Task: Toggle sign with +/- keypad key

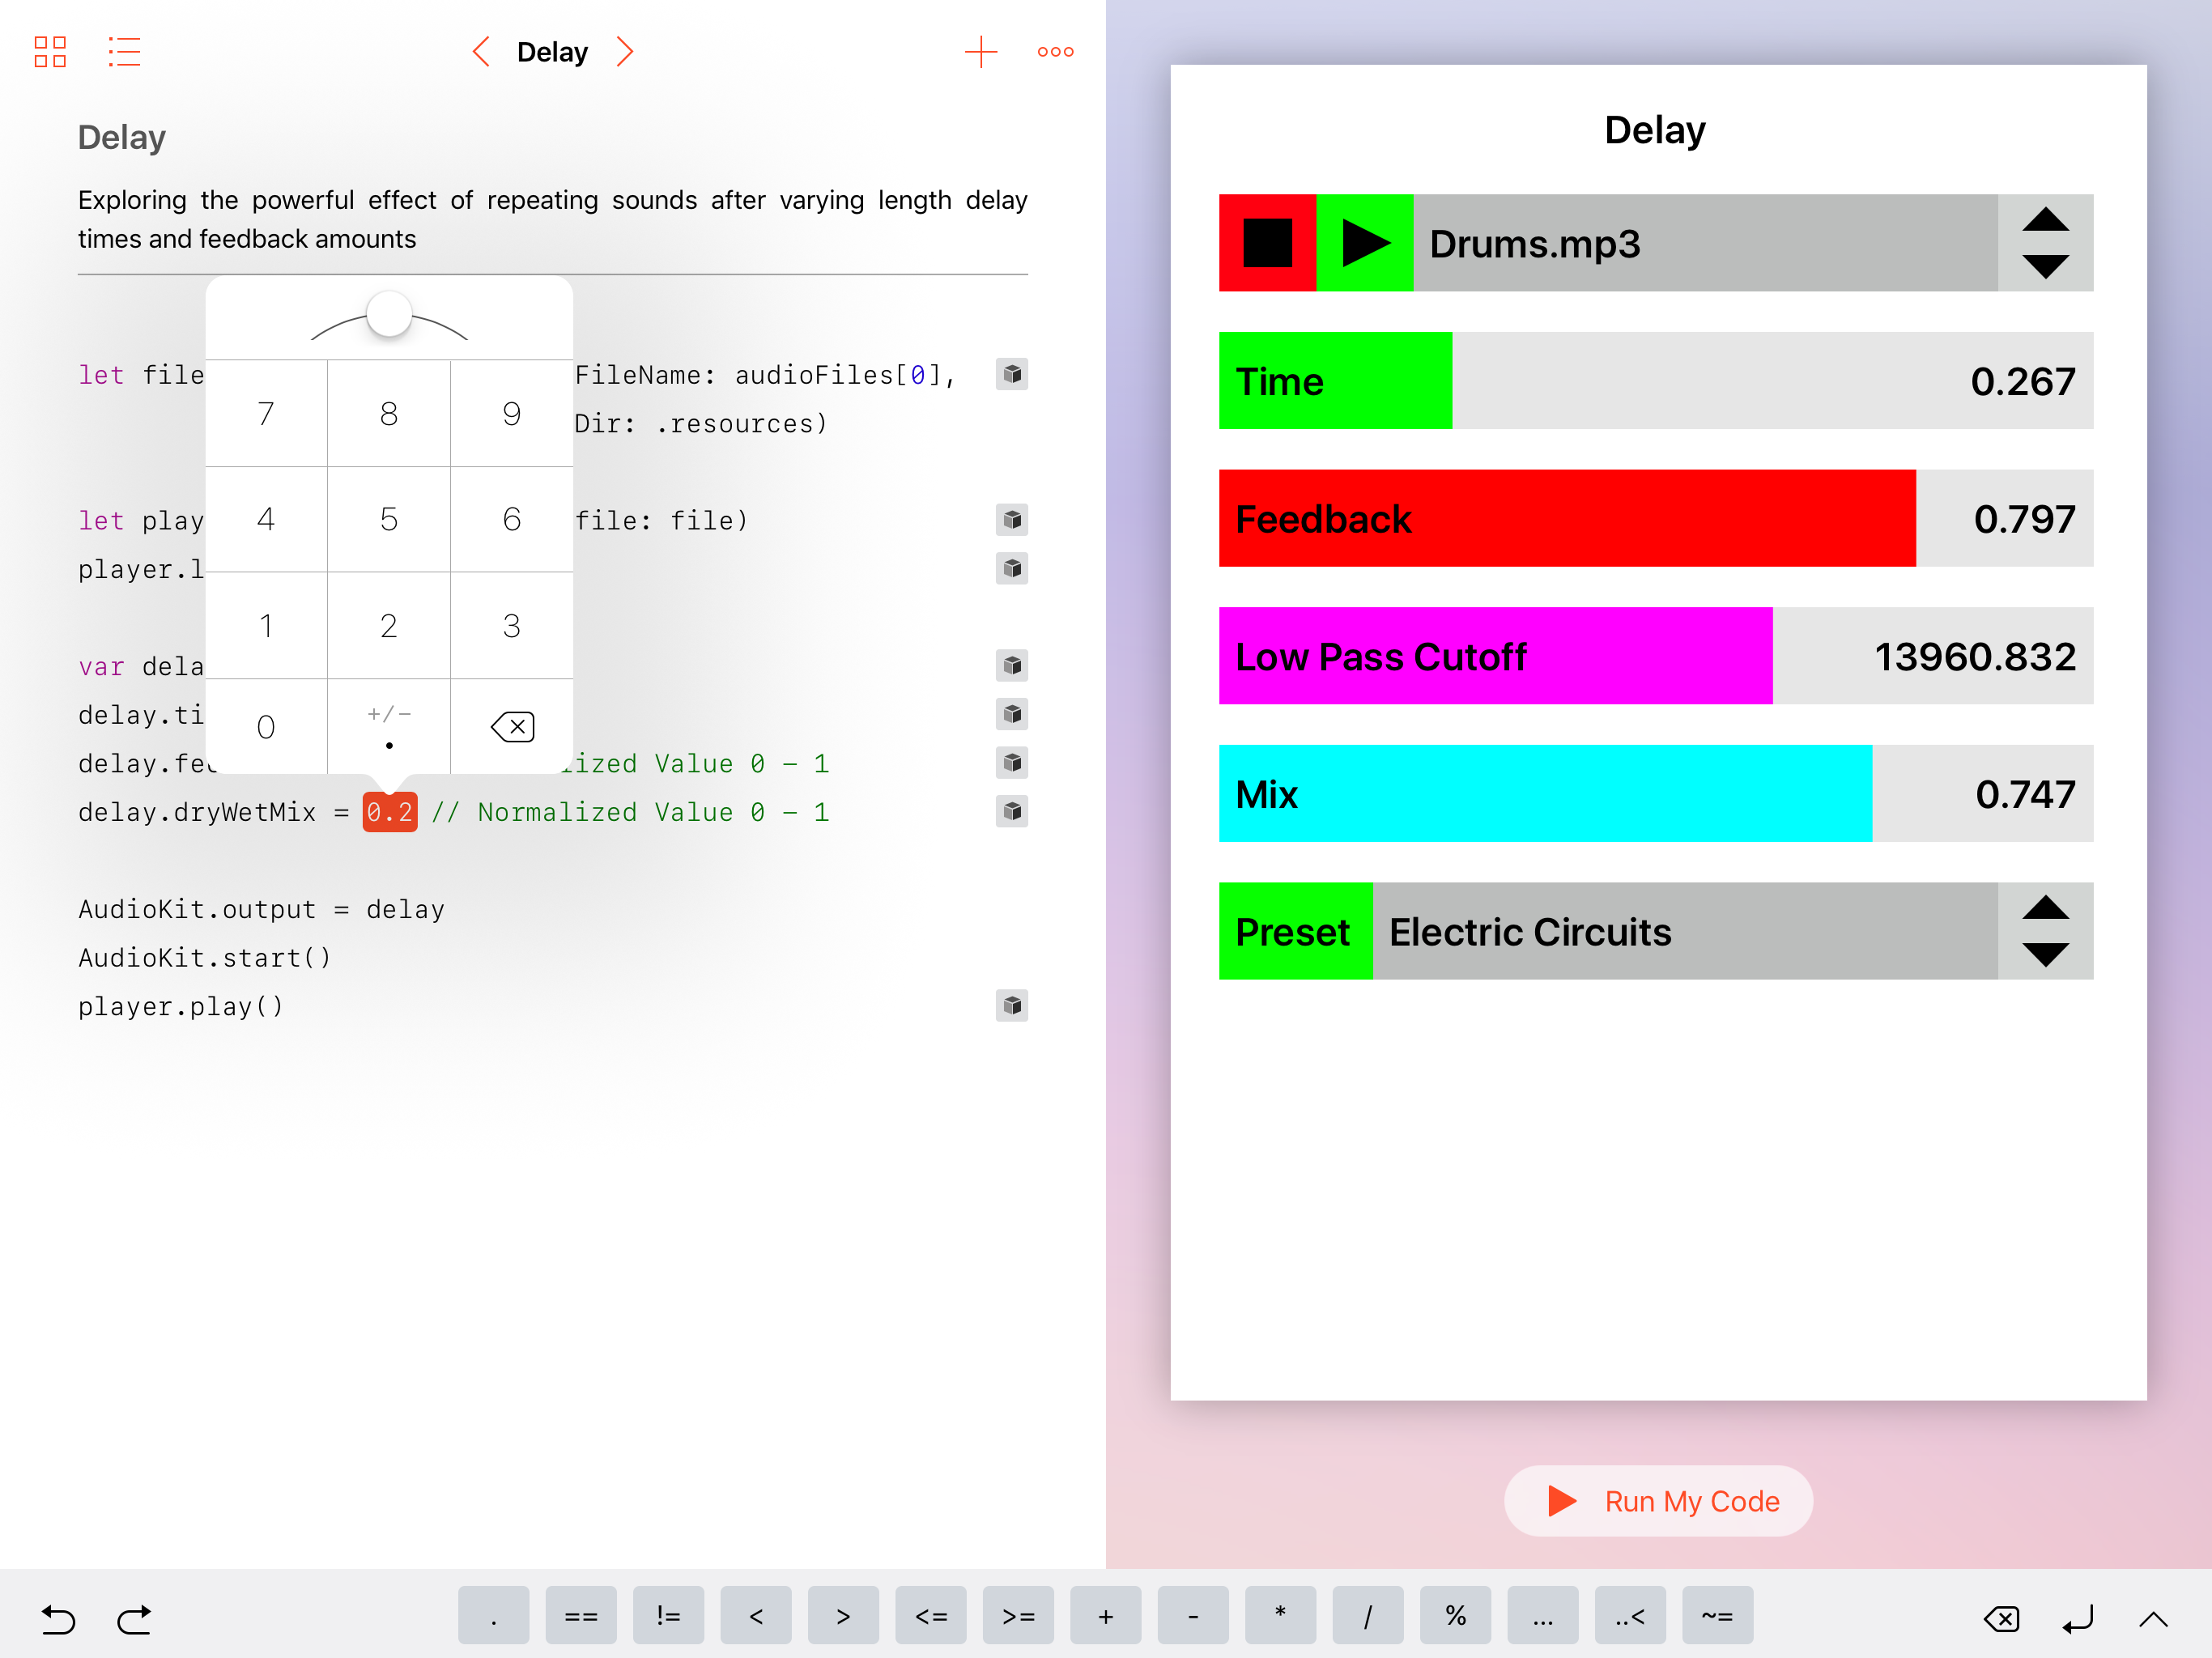Action: [389, 714]
